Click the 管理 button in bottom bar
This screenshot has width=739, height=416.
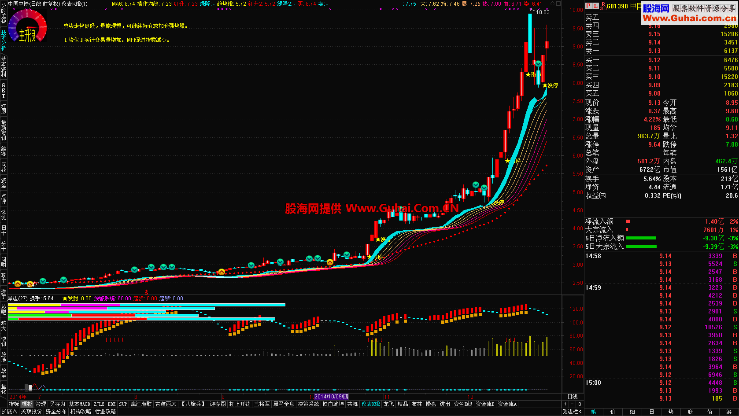[x=41, y=404]
